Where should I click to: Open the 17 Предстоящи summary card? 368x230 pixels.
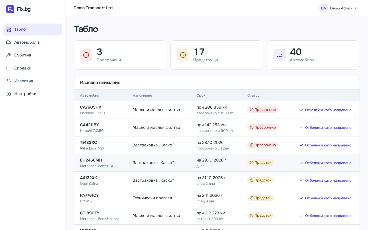pos(217,55)
